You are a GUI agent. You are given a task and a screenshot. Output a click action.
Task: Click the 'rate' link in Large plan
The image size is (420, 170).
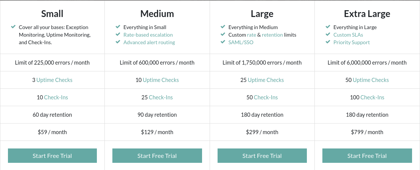tap(252, 35)
